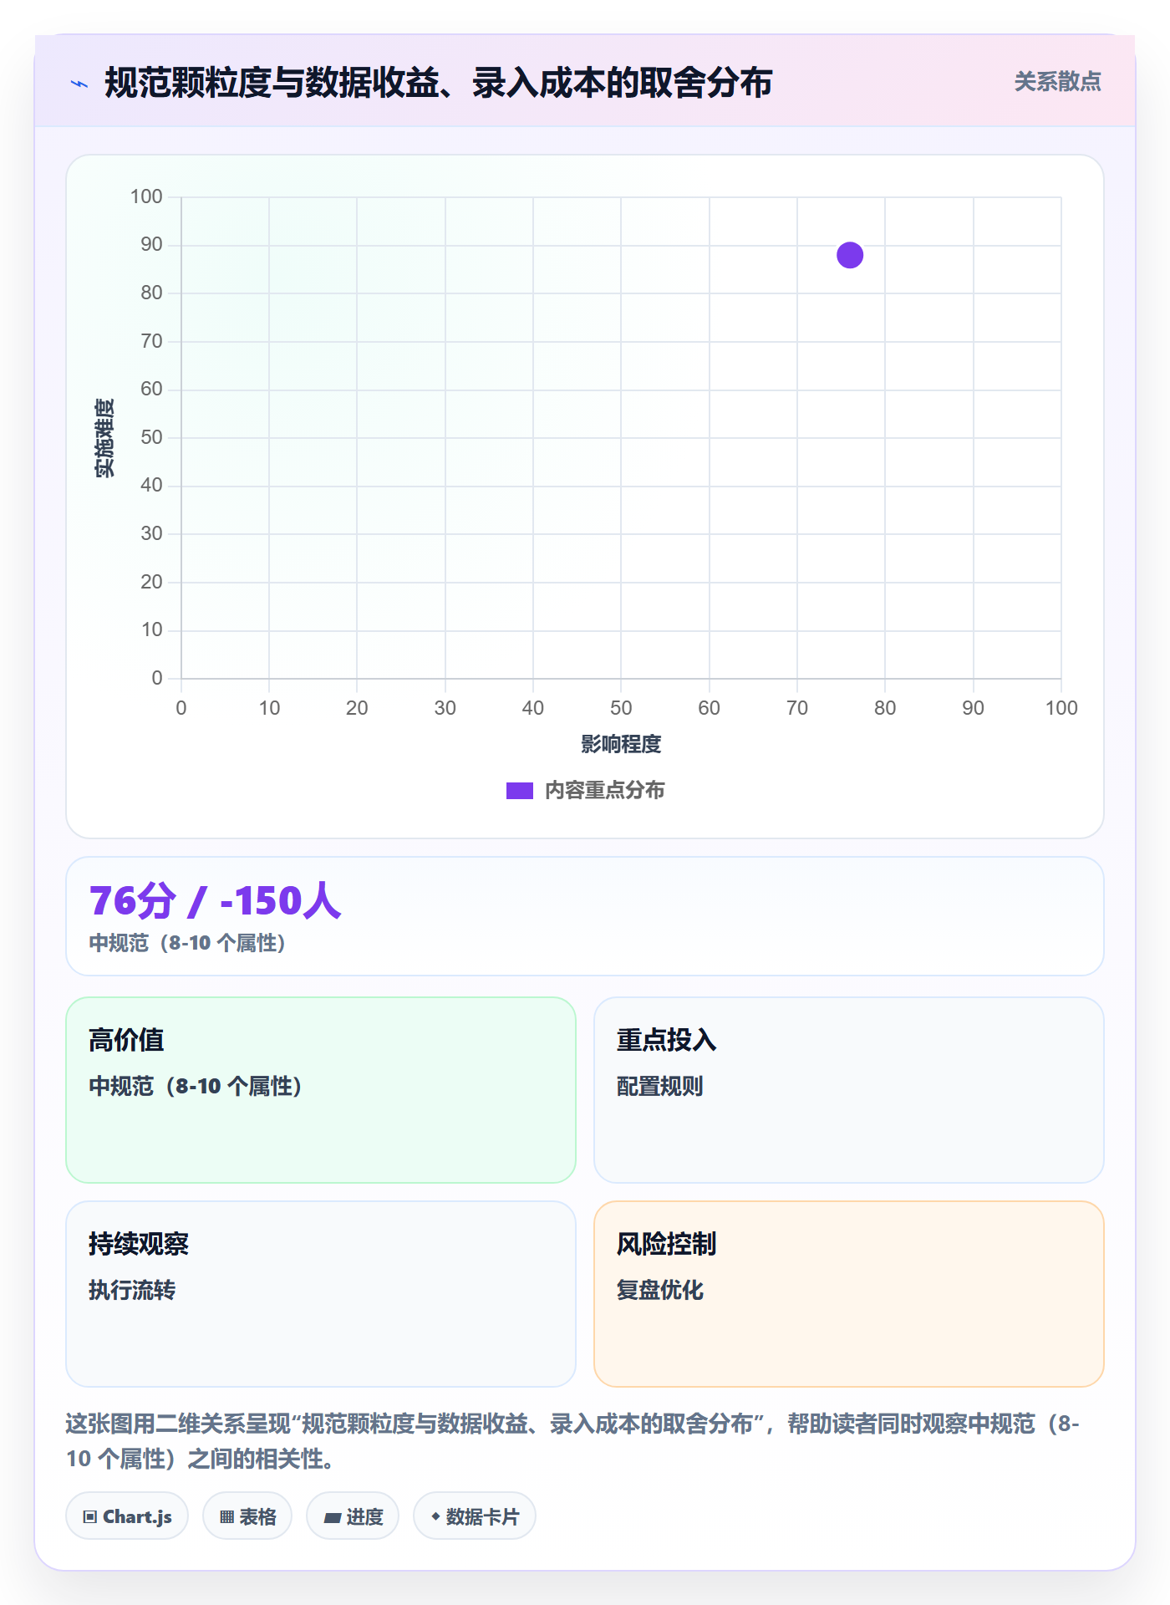Viewport: 1170px width, 1605px height.
Task: Click the 90 tick on the 实施难度 axis
Action: 151,245
